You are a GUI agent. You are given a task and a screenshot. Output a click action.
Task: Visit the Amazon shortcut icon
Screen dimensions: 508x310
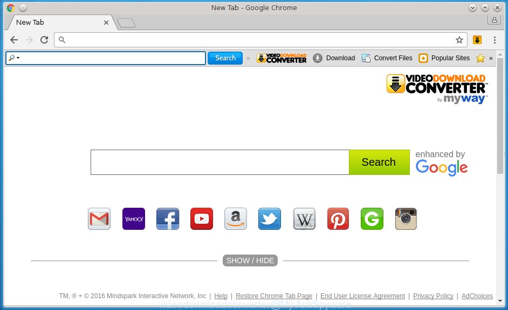(236, 219)
